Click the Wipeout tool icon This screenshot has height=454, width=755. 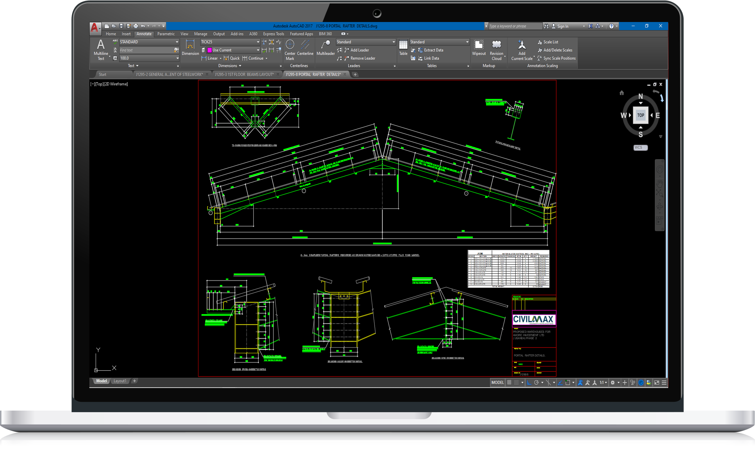click(479, 45)
